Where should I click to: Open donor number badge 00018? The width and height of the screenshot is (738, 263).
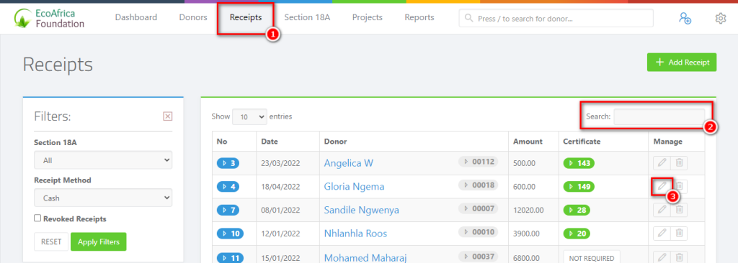pyautogui.click(x=479, y=185)
